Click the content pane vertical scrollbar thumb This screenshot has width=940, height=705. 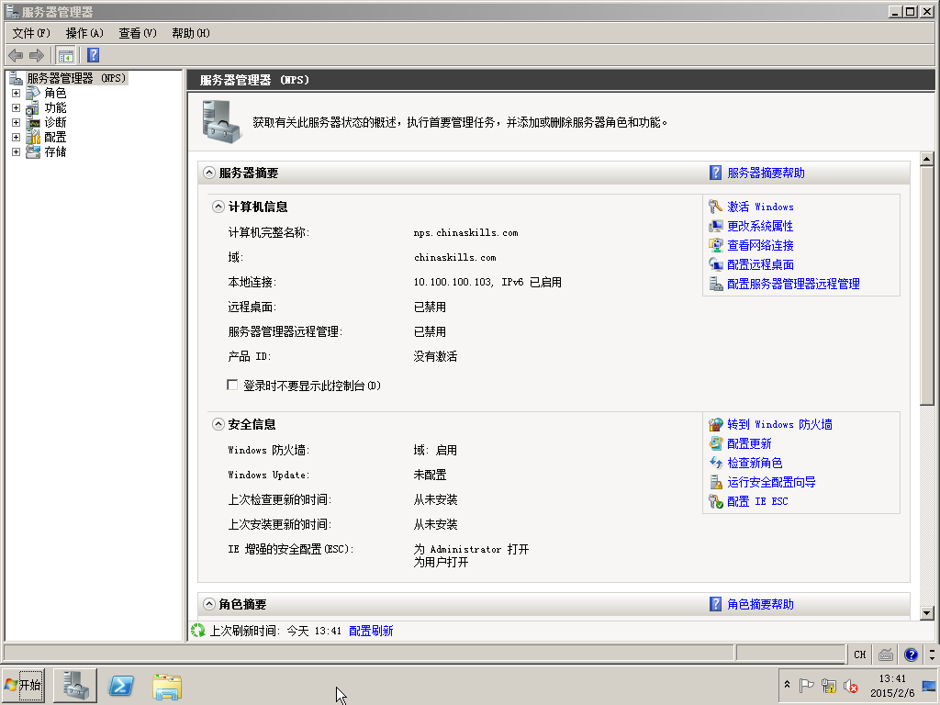click(927, 286)
